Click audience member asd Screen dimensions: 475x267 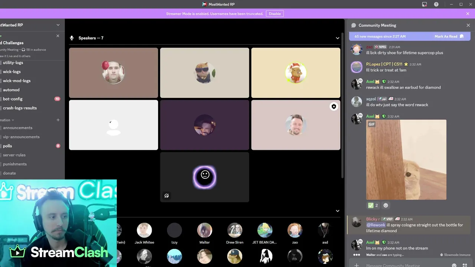[x=325, y=234]
